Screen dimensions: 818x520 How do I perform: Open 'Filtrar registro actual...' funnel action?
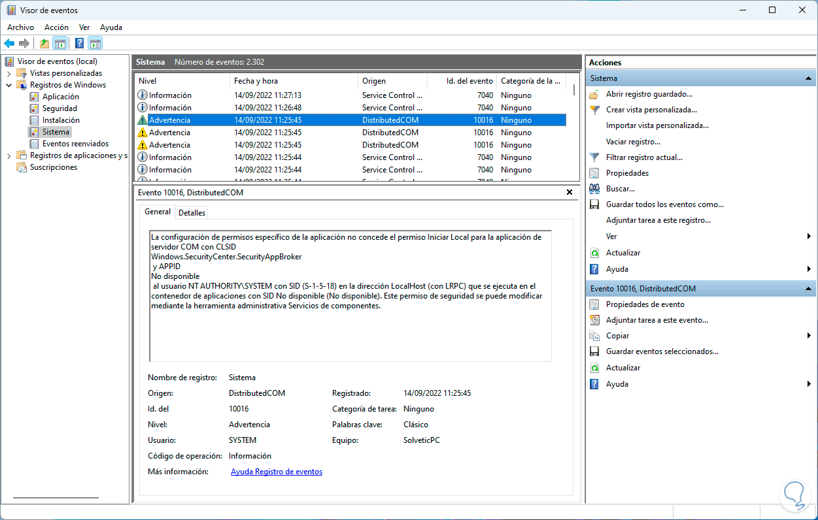click(643, 157)
